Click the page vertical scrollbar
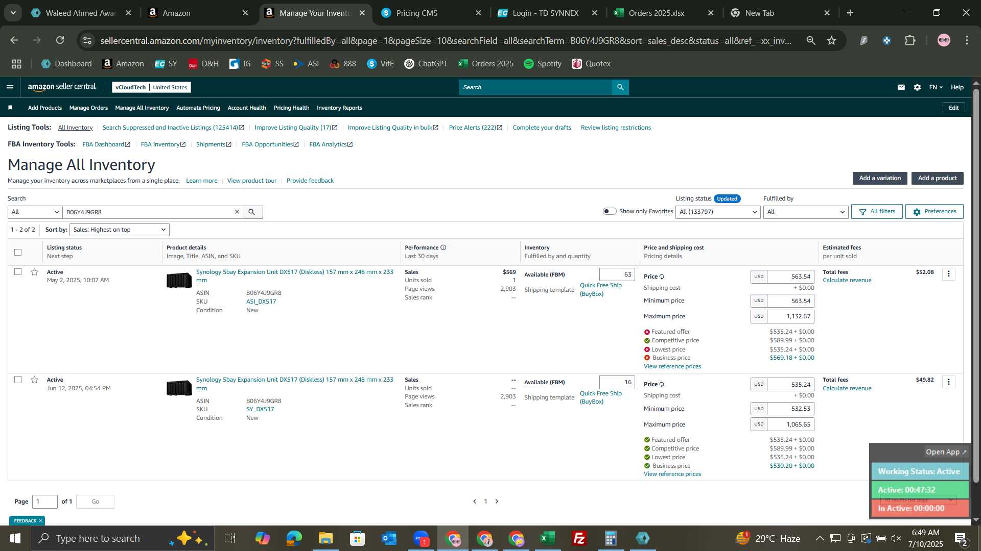This screenshot has height=551, width=981. 976,286
